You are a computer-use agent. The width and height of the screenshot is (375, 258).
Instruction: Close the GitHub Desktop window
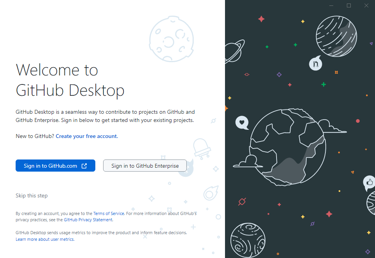366,5
